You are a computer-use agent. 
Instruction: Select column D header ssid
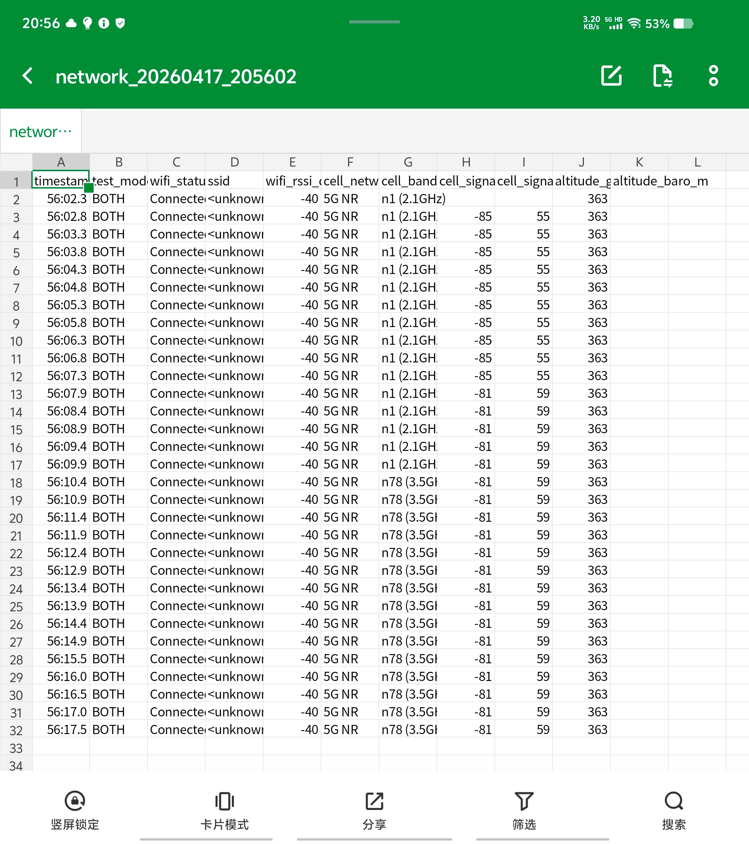[234, 162]
